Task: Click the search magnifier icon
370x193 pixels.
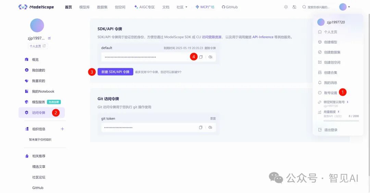Action: coord(304,7)
